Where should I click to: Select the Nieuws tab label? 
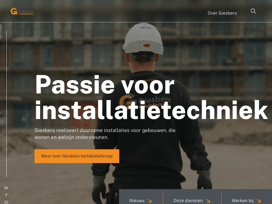[137, 201]
